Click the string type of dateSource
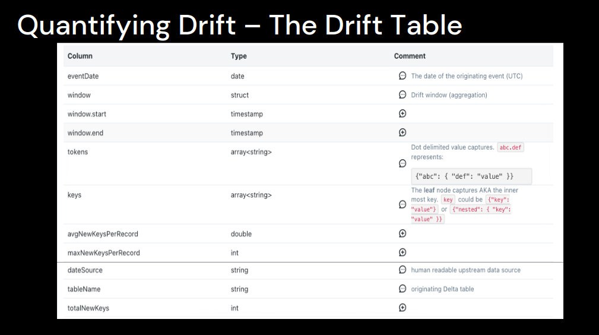This screenshot has height=335, width=599. click(x=239, y=270)
